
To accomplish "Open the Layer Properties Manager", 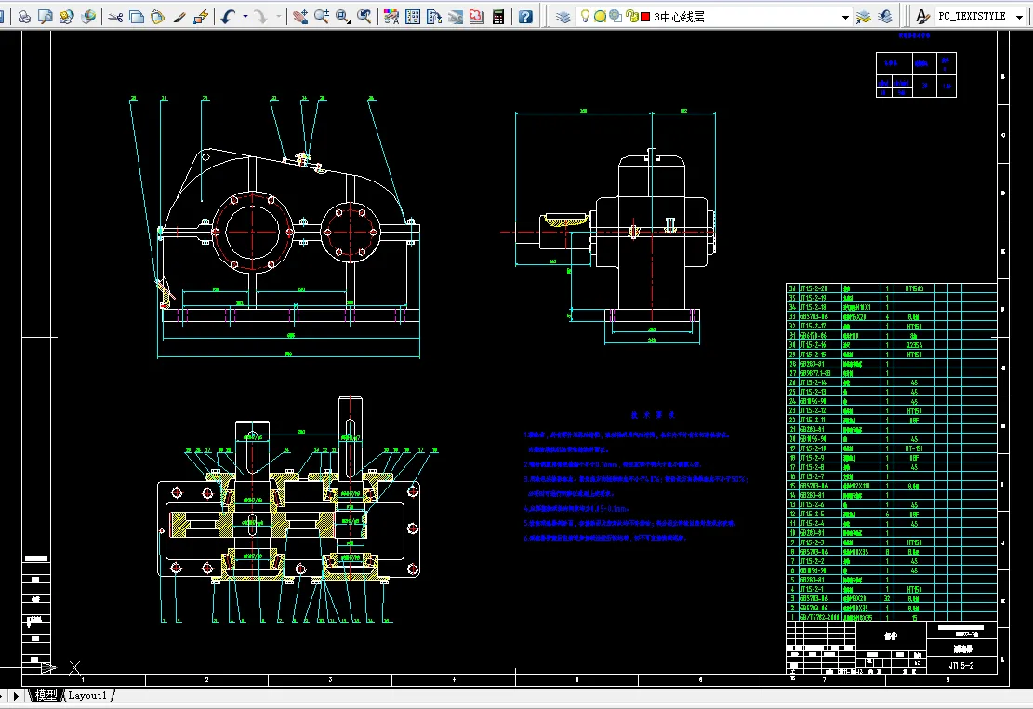I will [x=563, y=17].
